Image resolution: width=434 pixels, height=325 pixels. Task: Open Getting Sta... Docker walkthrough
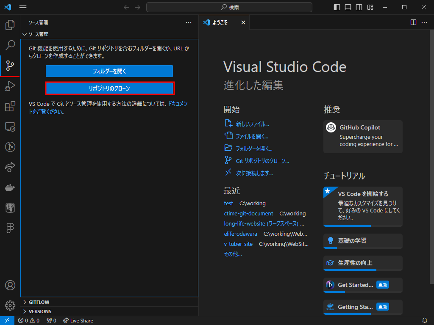click(x=363, y=307)
